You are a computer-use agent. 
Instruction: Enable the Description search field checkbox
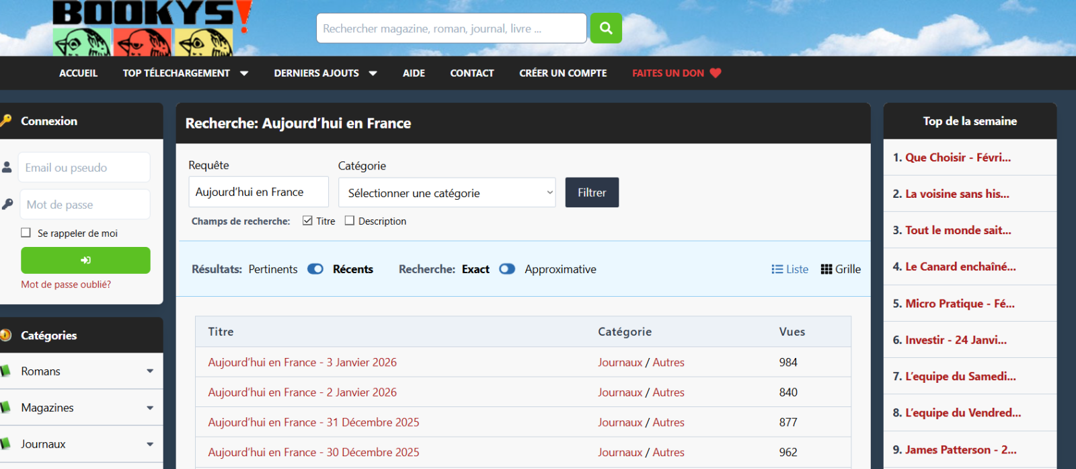(350, 221)
